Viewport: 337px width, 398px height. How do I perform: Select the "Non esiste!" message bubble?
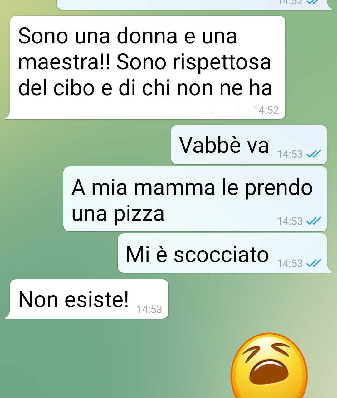pos(87,299)
